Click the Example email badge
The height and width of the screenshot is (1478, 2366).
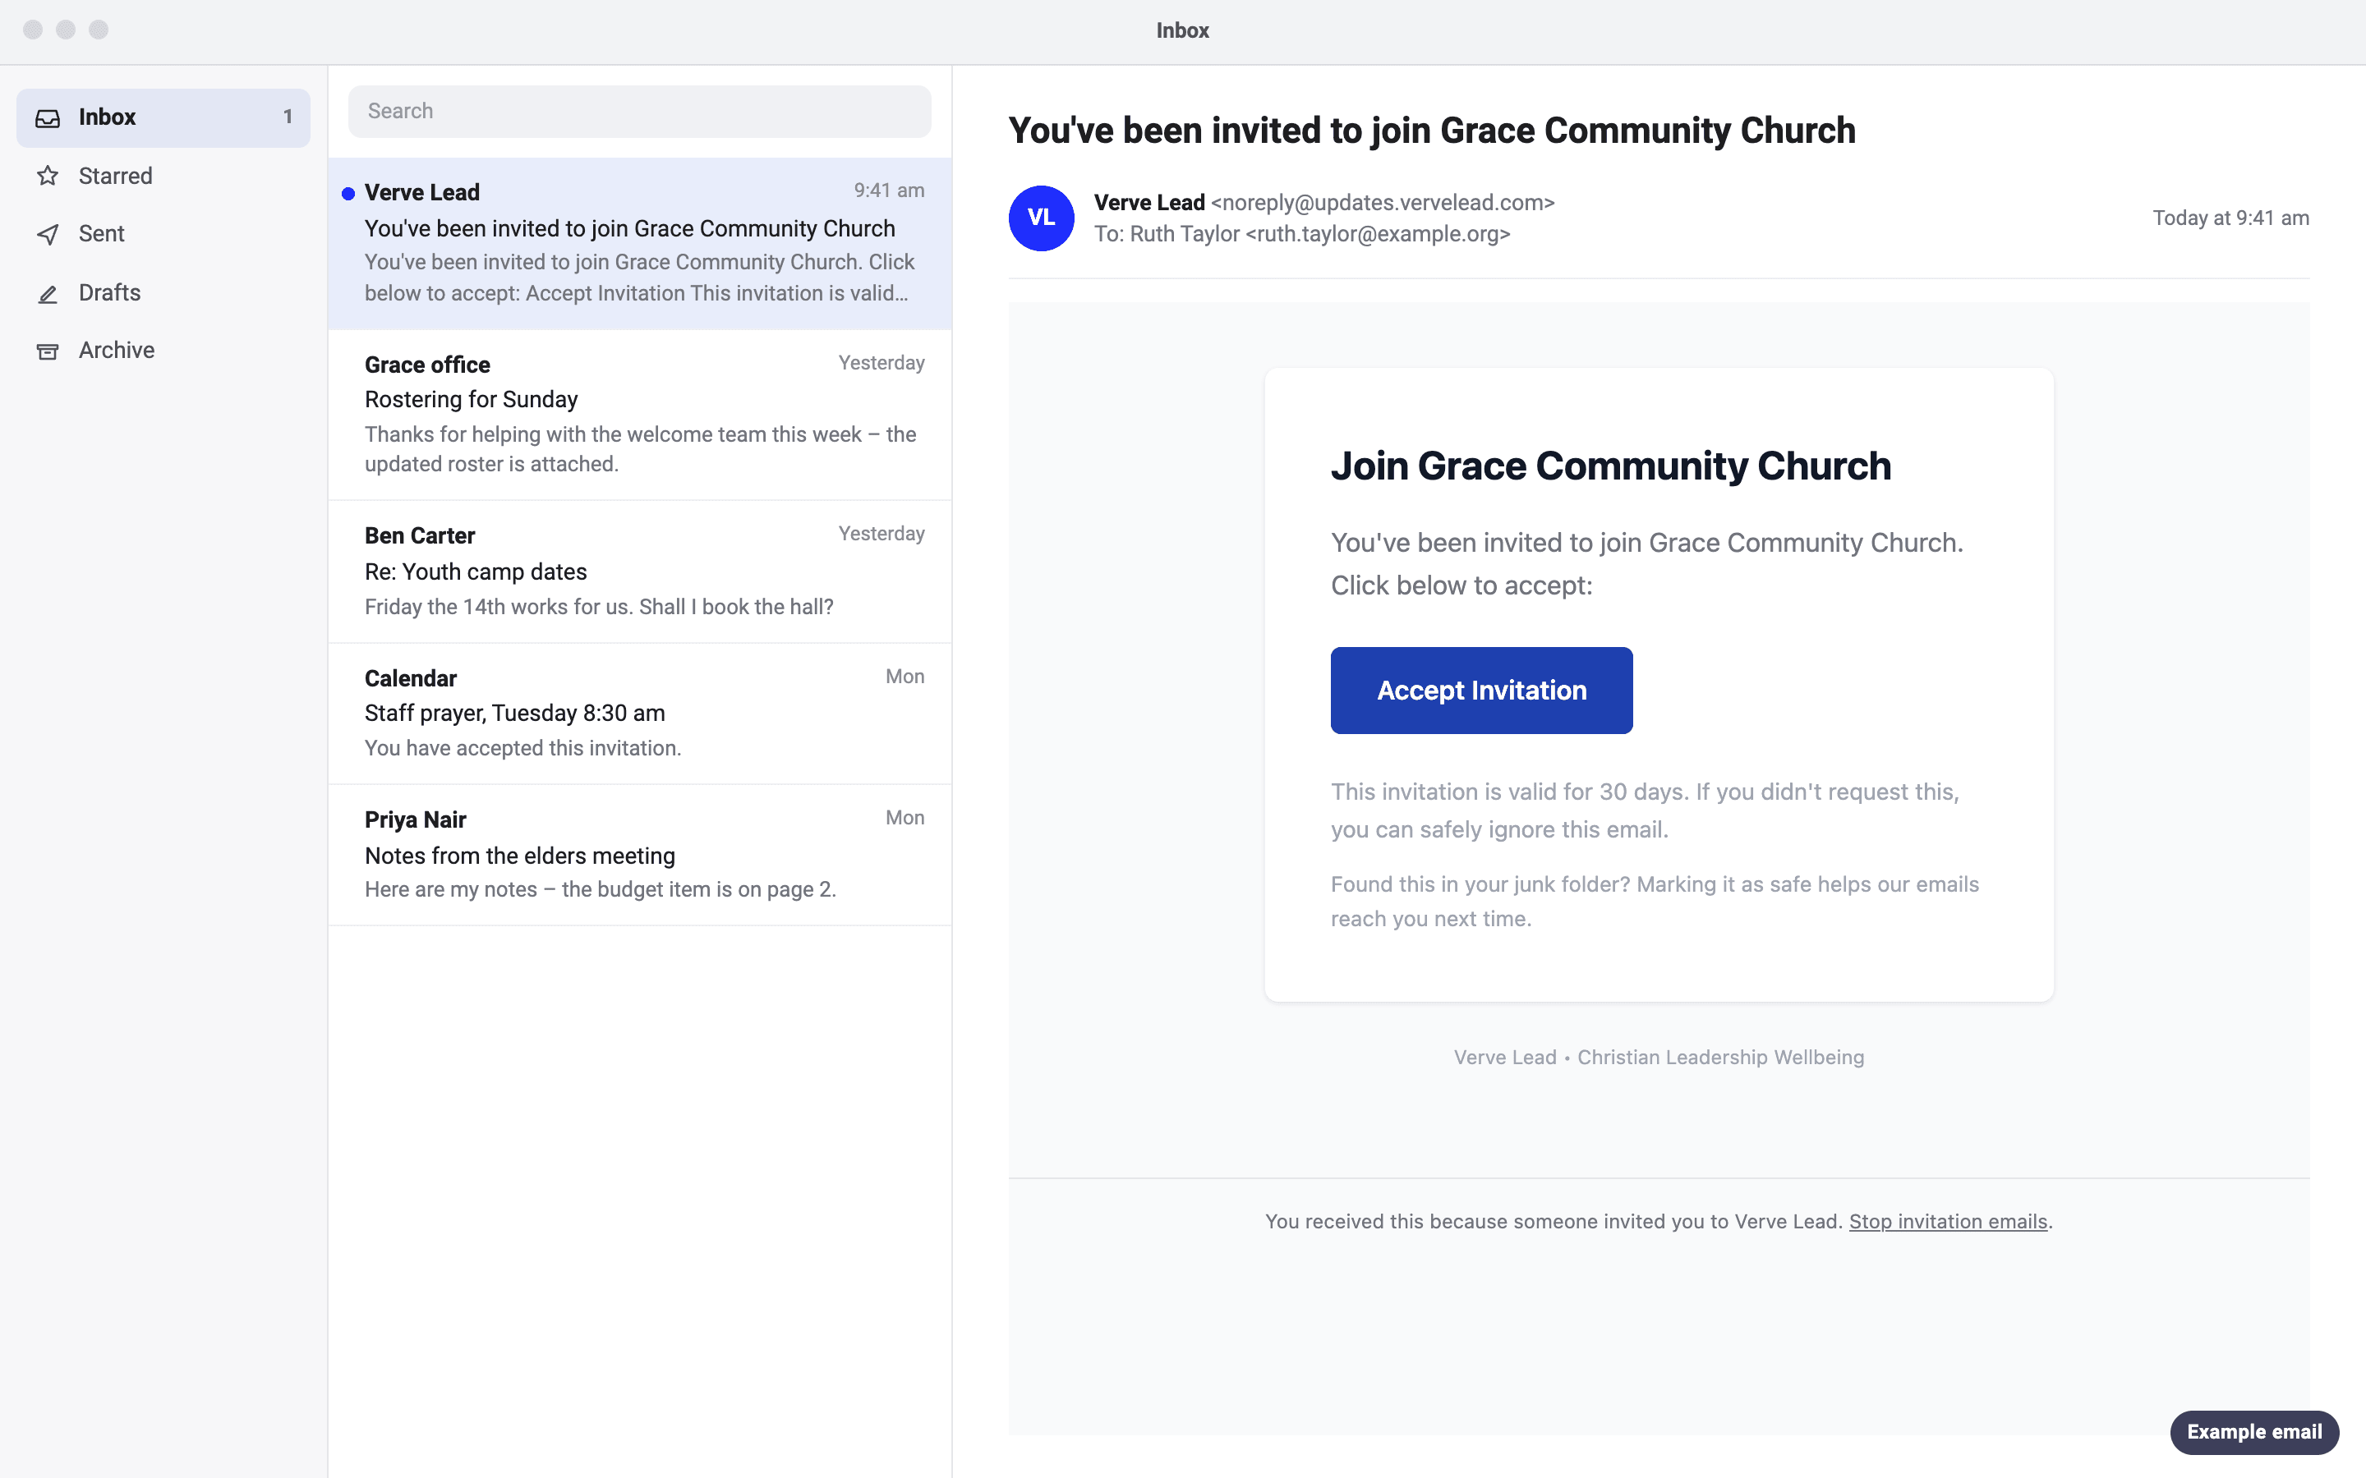(x=2254, y=1432)
